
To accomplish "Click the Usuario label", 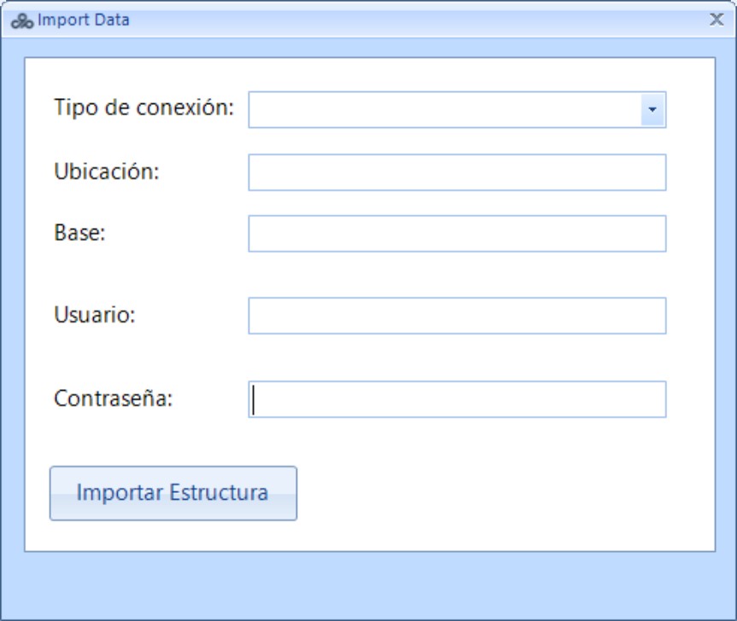I will coord(95,315).
